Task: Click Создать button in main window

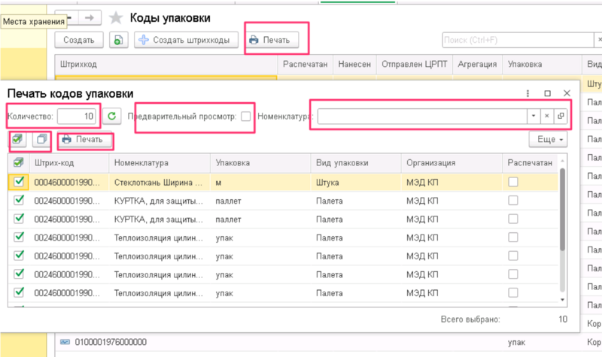Action: pyautogui.click(x=79, y=40)
